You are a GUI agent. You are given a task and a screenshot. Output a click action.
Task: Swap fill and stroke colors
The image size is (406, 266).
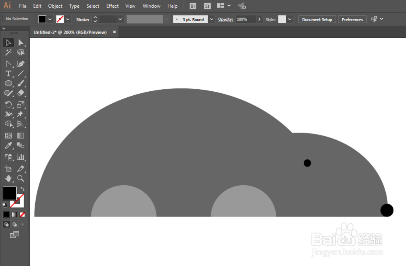[x=23, y=189]
